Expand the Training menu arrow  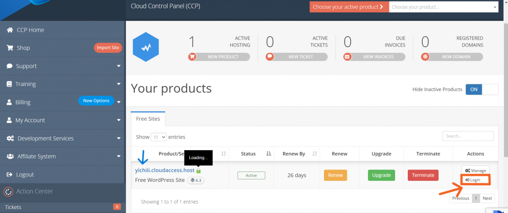[119, 84]
